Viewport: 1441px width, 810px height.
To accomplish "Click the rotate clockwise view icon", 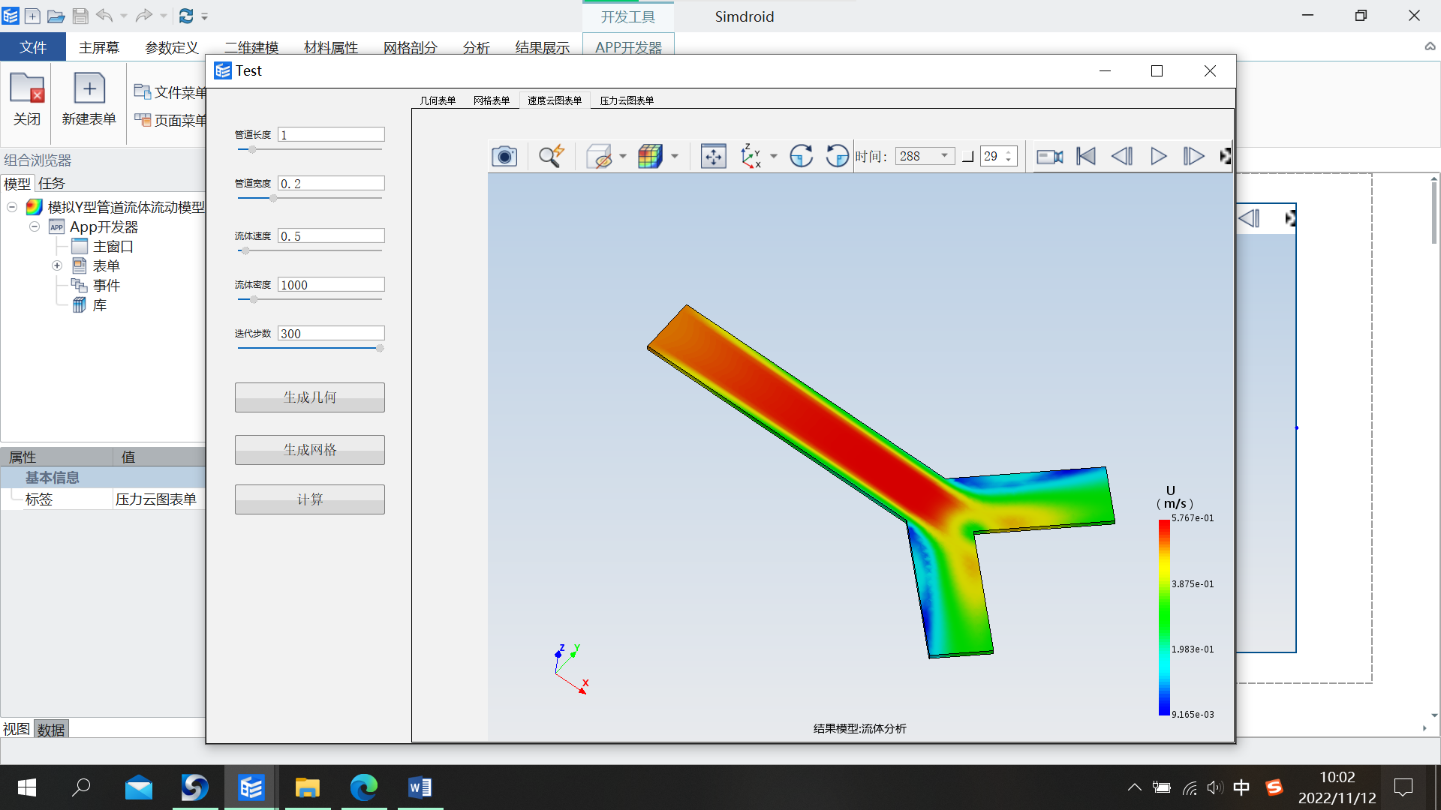I will click(x=802, y=156).
